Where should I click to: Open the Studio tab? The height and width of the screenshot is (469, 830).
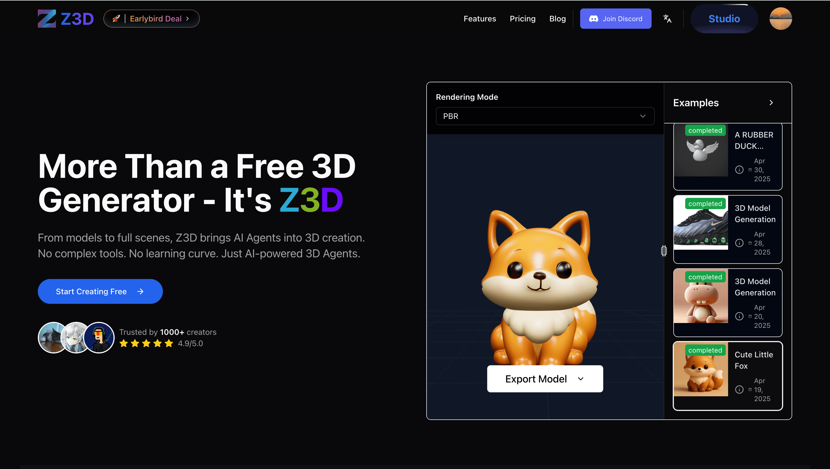click(724, 19)
